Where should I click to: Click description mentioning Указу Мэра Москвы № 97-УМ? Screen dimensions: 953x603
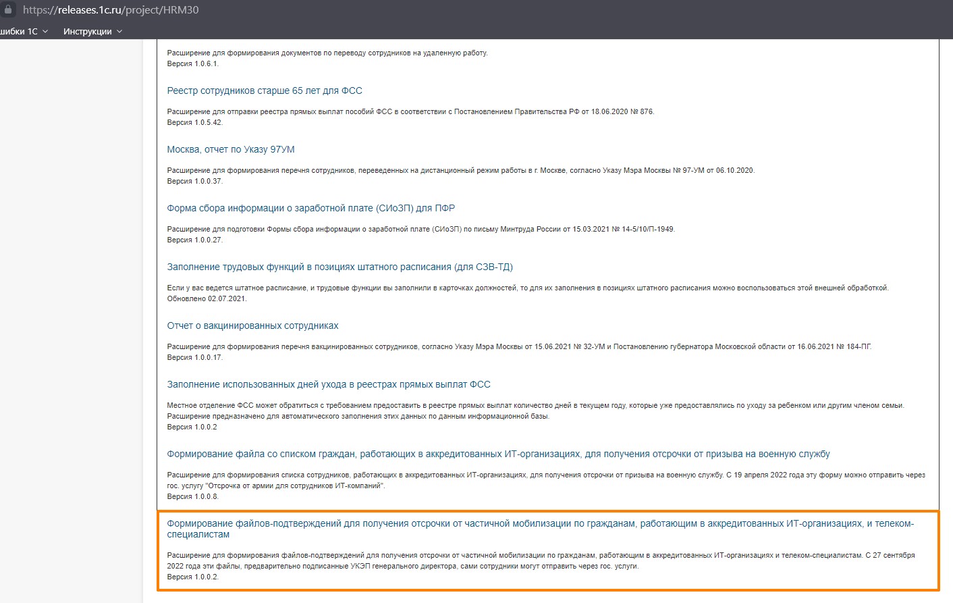[x=461, y=170]
